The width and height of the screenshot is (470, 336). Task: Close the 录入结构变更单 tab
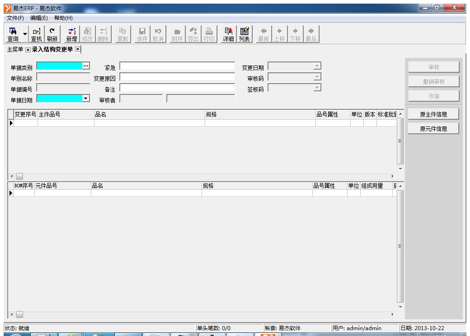77,49
